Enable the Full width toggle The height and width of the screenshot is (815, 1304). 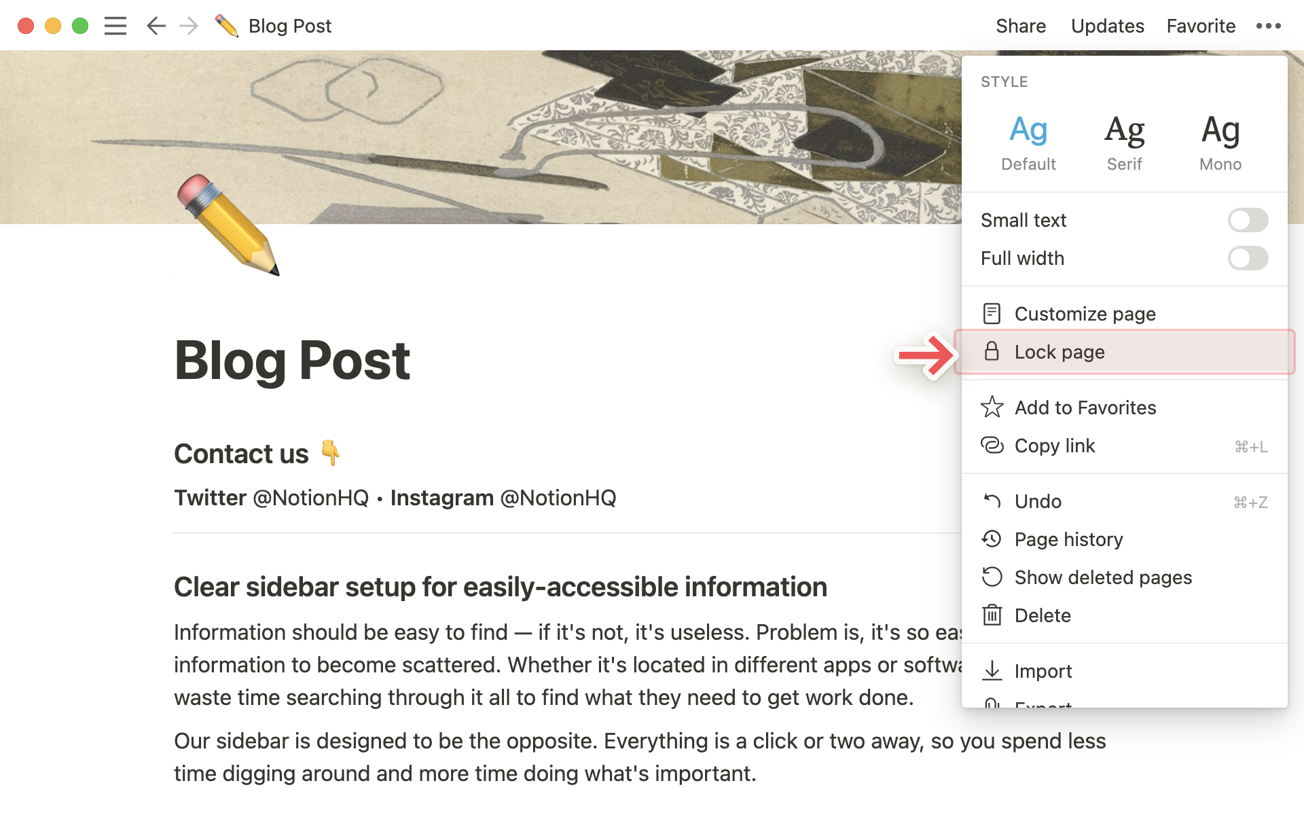(1248, 258)
